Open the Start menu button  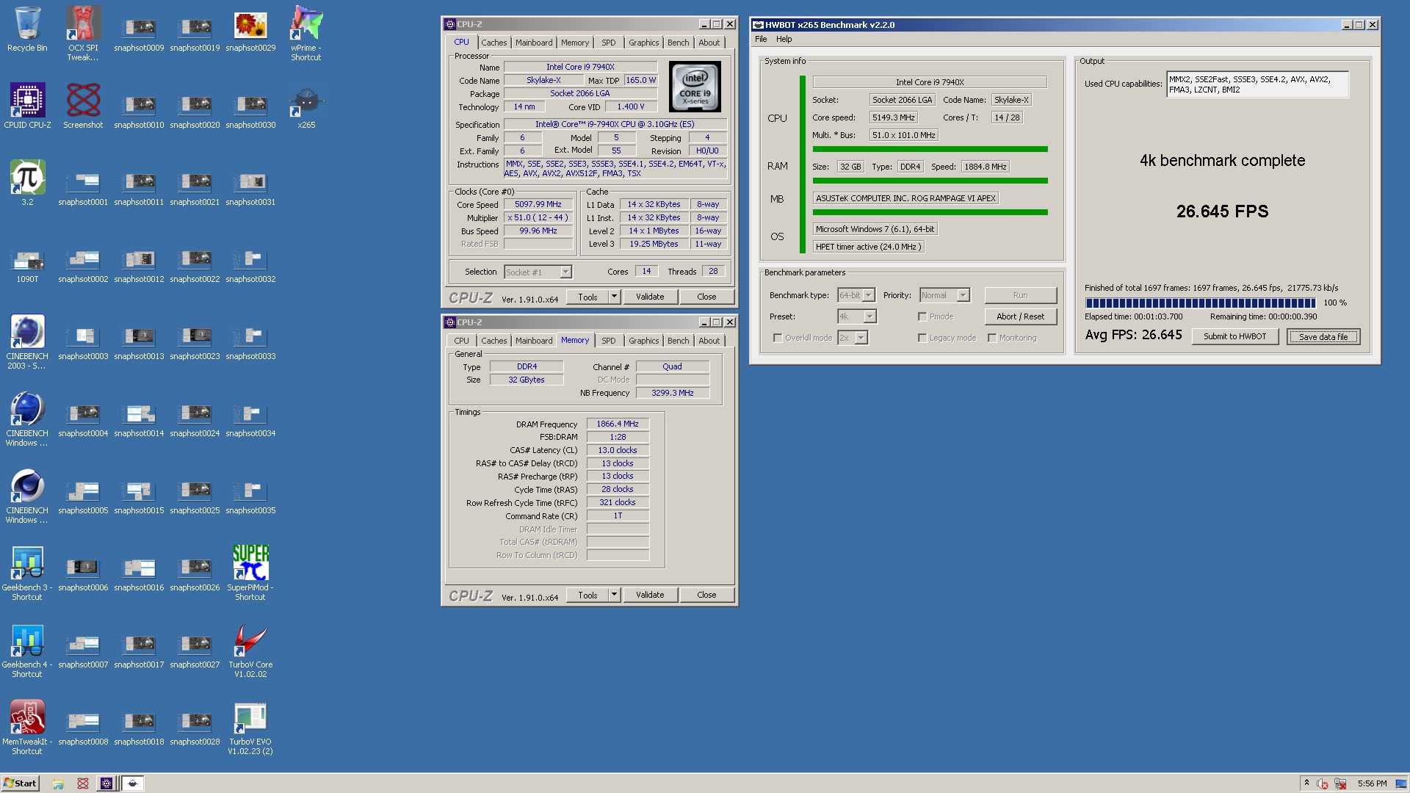click(x=21, y=783)
